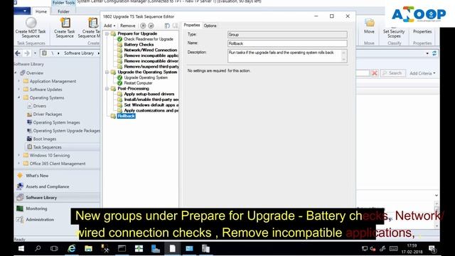The height and width of the screenshot is (256, 455).
Task: Launch Internet Explorer from taskbar
Action: (x=71, y=248)
